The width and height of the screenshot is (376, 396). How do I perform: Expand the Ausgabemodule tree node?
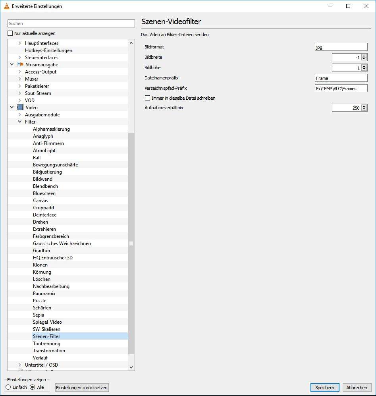pyautogui.click(x=19, y=114)
